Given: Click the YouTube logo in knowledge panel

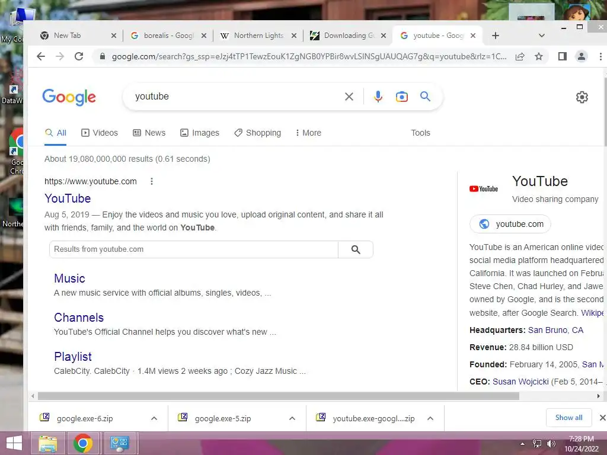Looking at the screenshot, I should pos(484,189).
